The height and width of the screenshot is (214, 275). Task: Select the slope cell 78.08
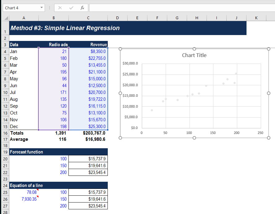pos(24,192)
